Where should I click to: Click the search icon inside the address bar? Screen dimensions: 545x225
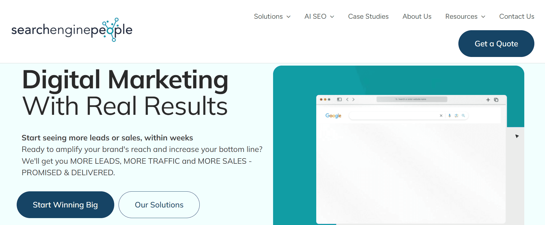pos(397,99)
